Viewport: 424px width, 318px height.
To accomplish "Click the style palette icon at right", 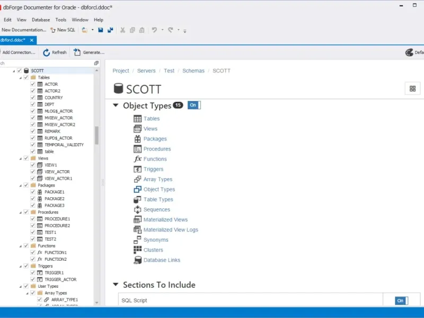I will (x=409, y=52).
